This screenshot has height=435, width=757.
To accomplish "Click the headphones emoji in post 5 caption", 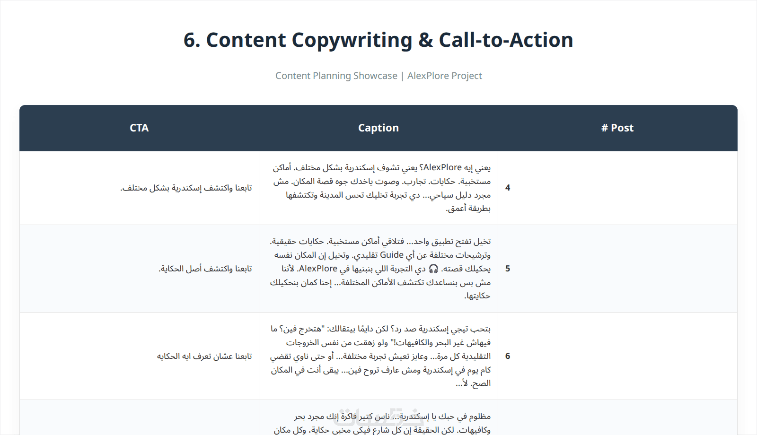I will (x=433, y=269).
